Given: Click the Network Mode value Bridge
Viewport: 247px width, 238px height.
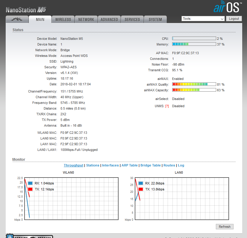Looking at the screenshot, I should (65, 50).
